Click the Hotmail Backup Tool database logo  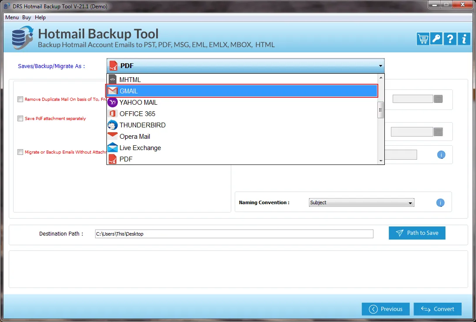(x=22, y=38)
